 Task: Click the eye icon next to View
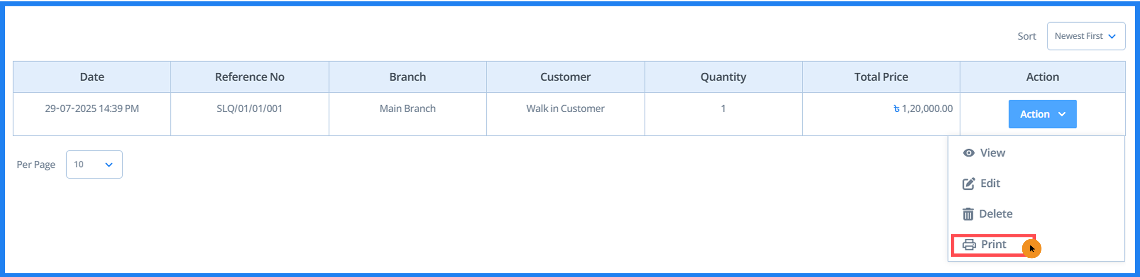[968, 153]
